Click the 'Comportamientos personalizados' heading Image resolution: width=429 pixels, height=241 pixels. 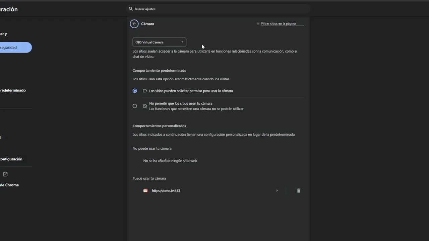click(x=159, y=126)
